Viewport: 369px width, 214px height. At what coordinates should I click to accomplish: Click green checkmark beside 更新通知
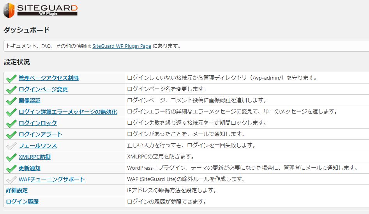click(x=11, y=169)
